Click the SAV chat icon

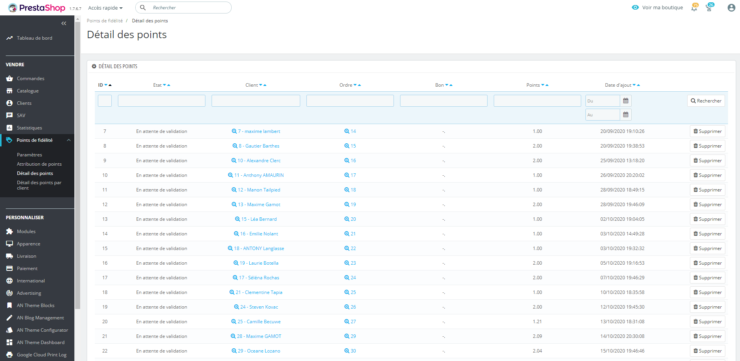[x=10, y=116]
